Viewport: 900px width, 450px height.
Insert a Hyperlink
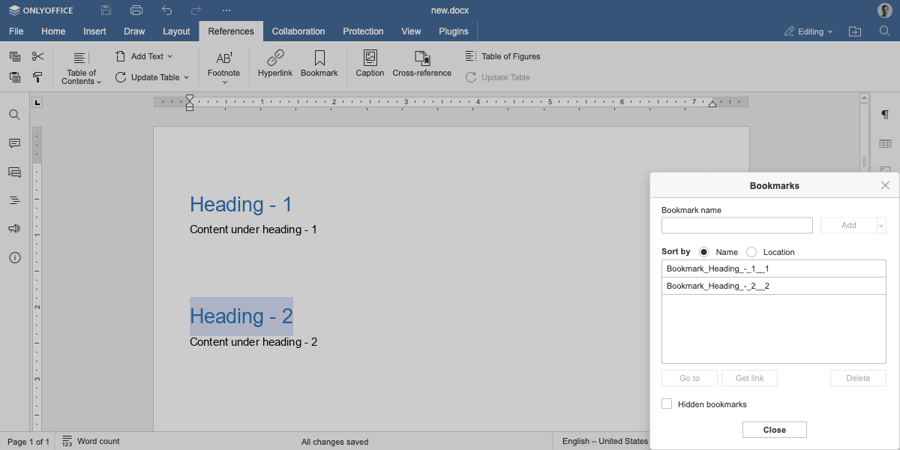coord(275,64)
